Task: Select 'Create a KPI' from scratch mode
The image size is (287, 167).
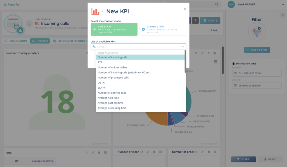Action: click(163, 29)
